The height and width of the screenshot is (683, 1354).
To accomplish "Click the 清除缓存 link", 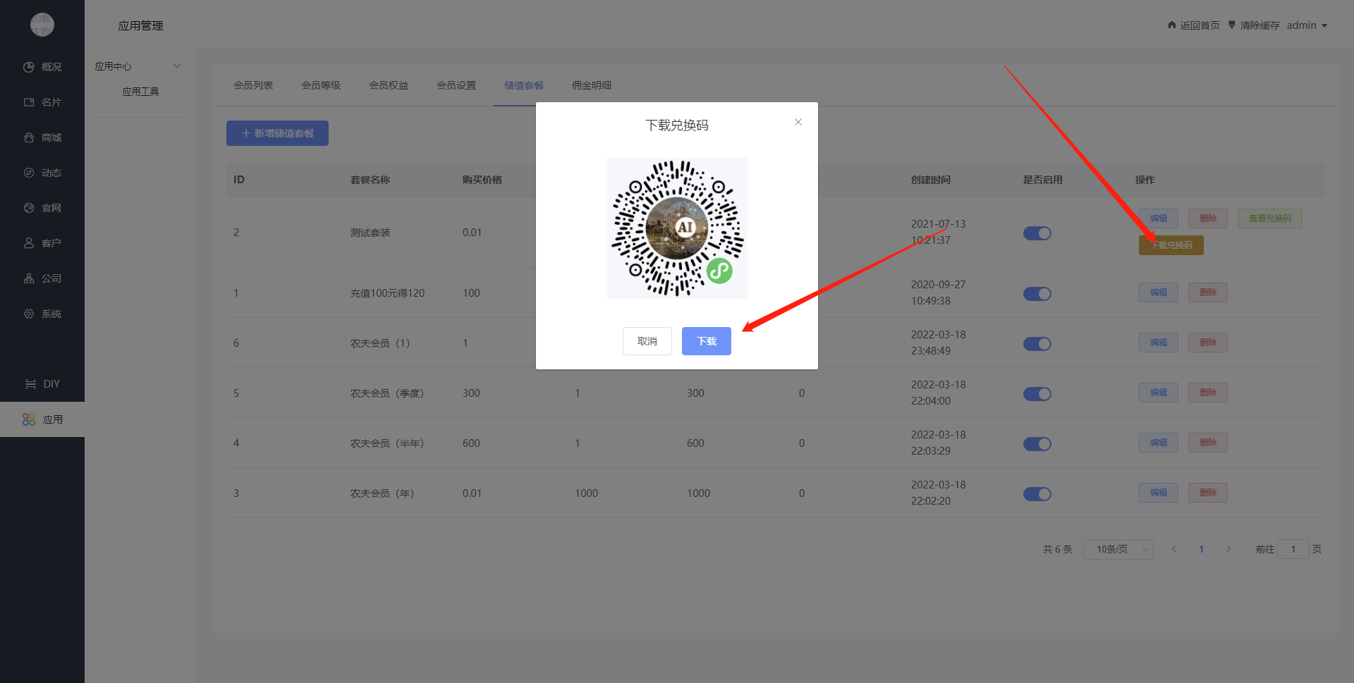I will point(1260,25).
